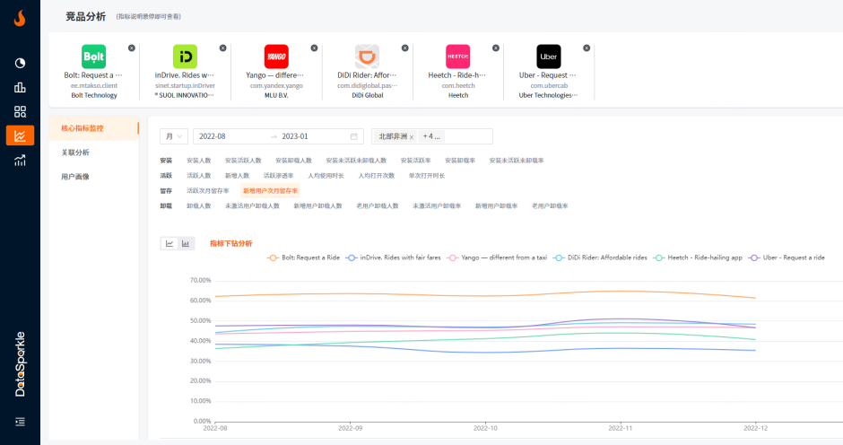The width and height of the screenshot is (843, 445).
Task: Expand the region selector showing +4
Action: [432, 136]
